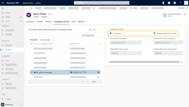The width and height of the screenshot is (189, 107).
Task: Open the help question mark icon
Action: coord(180,3)
